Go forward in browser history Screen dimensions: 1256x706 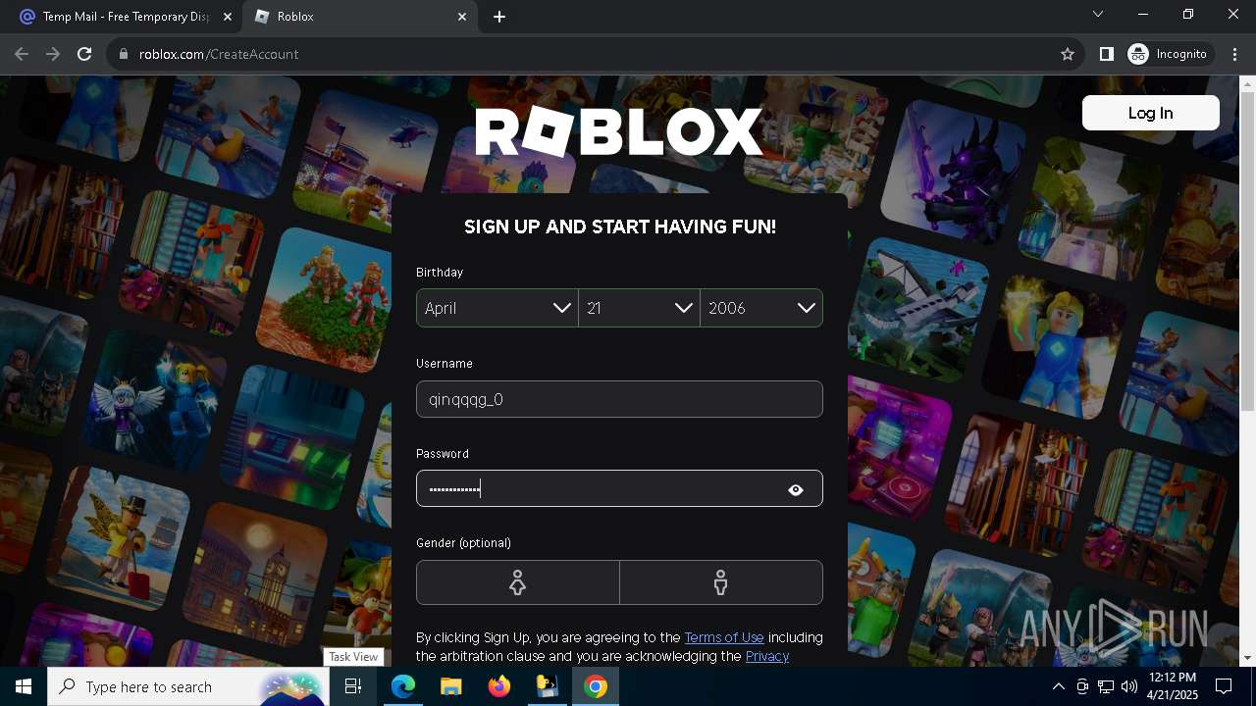53,54
